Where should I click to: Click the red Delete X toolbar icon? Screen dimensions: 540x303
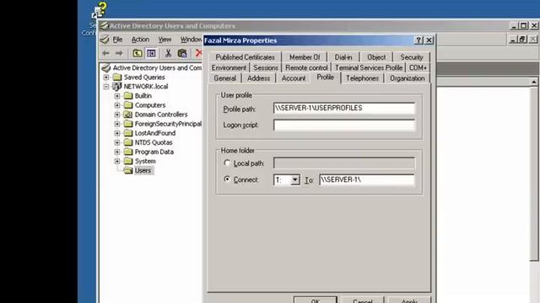click(x=199, y=53)
